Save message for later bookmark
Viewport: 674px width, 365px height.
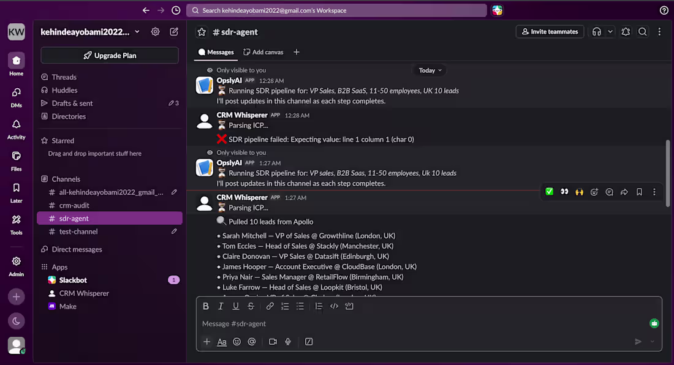(639, 192)
